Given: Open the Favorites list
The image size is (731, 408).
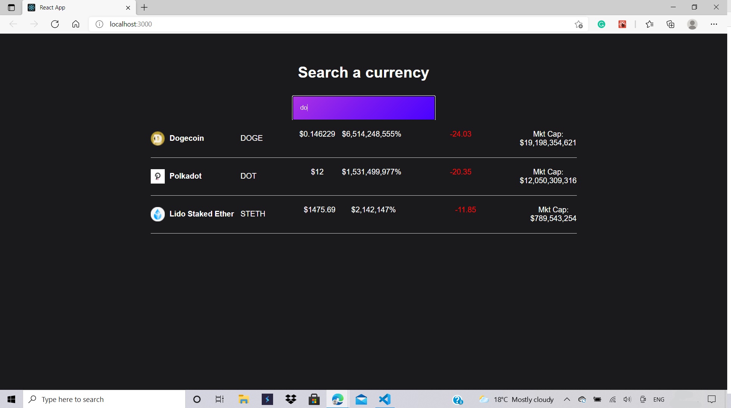Looking at the screenshot, I should pos(650,24).
